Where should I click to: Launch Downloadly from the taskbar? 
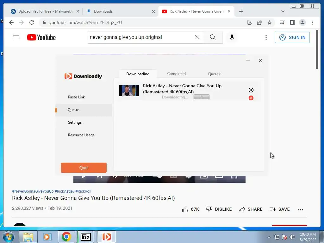pos(107,237)
